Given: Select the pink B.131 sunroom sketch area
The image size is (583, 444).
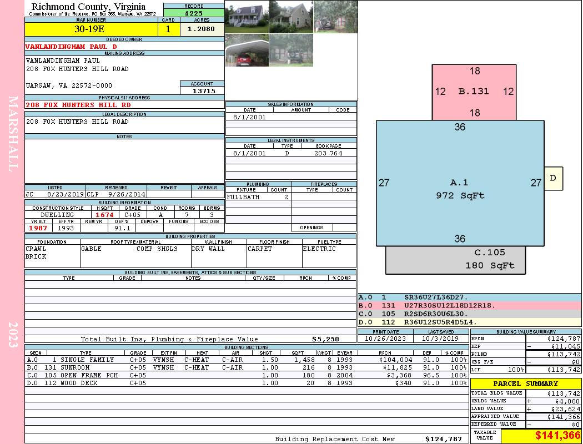Looking at the screenshot, I should click(x=474, y=92).
